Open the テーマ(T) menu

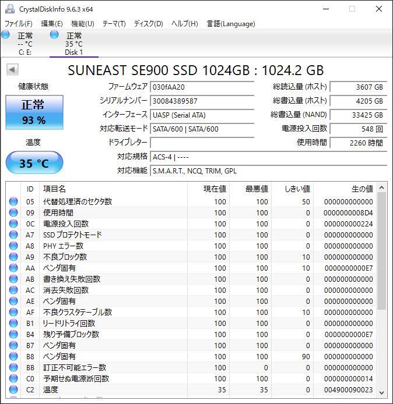pyautogui.click(x=114, y=24)
